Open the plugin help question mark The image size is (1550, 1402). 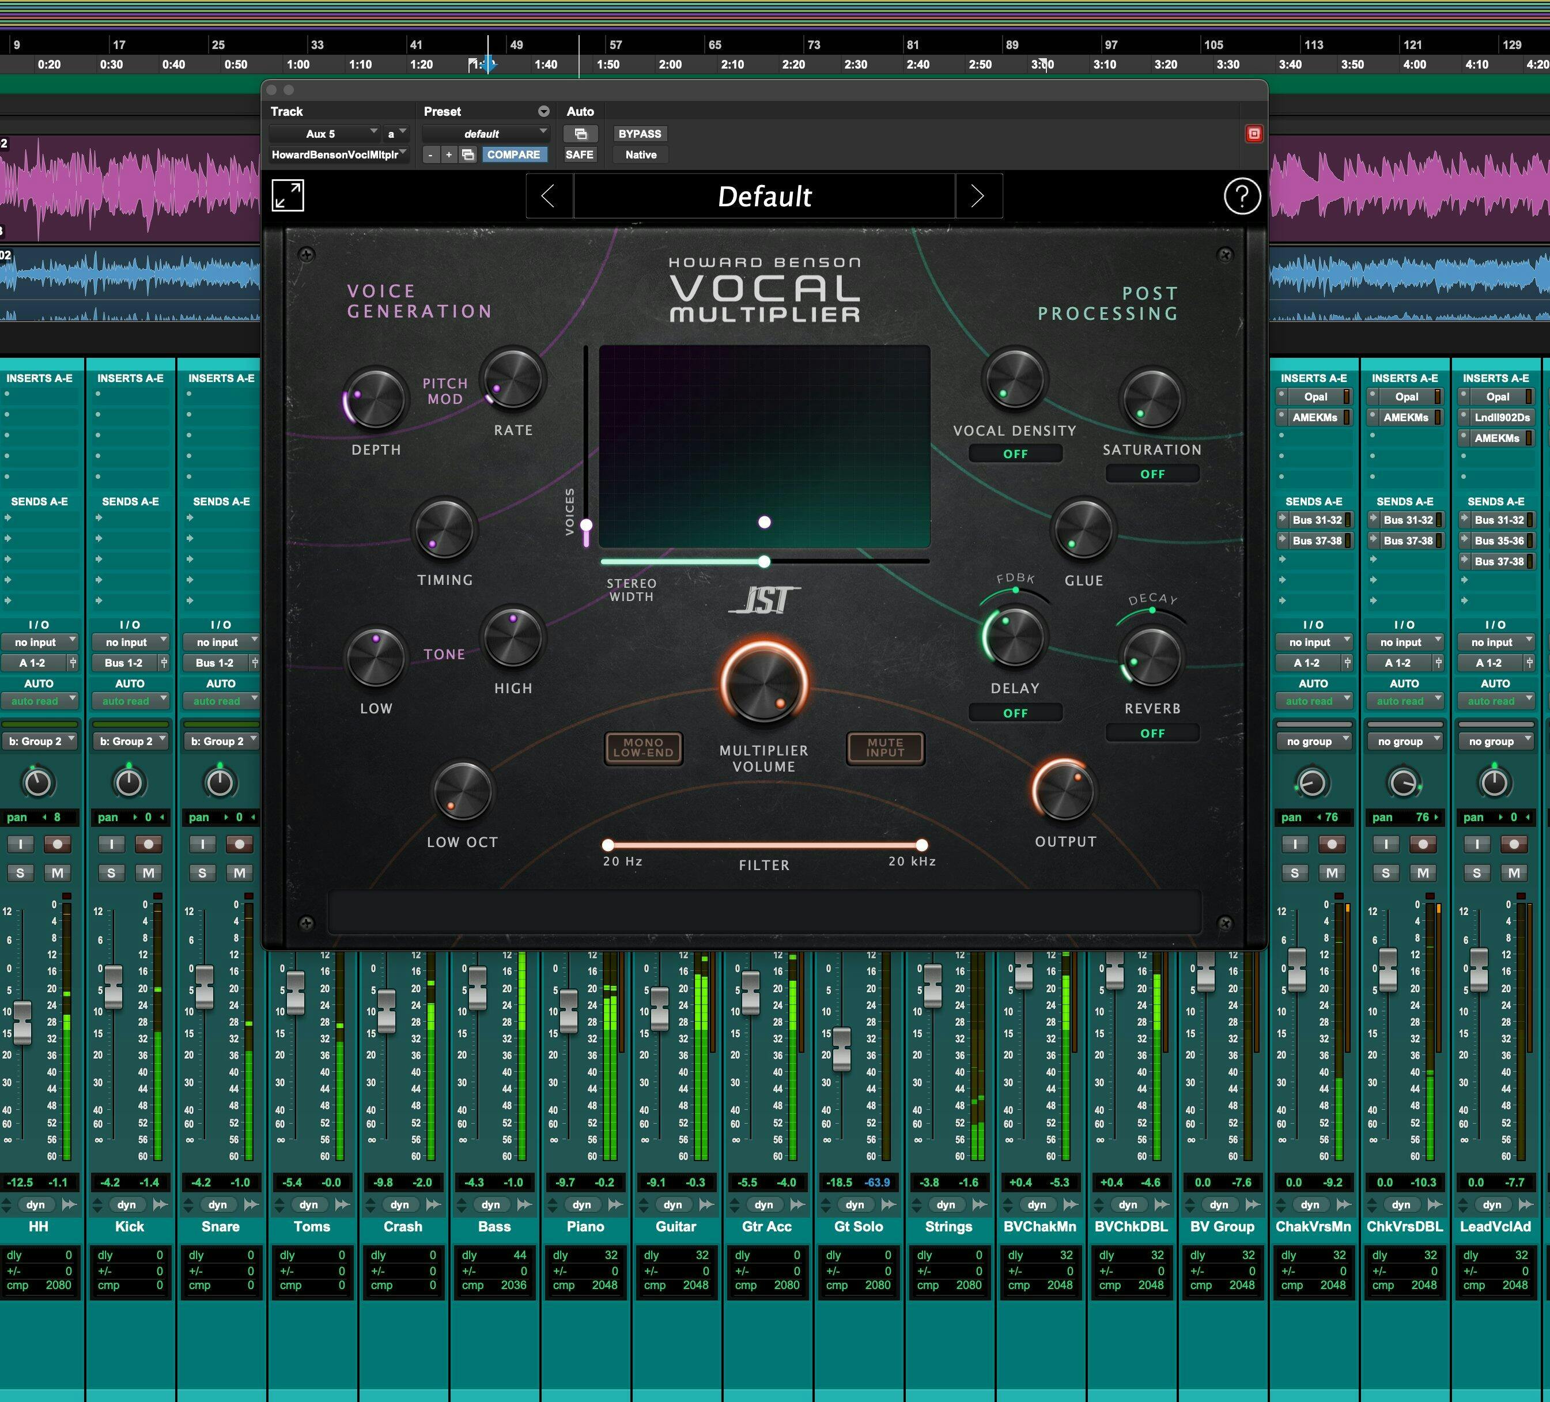coord(1241,196)
